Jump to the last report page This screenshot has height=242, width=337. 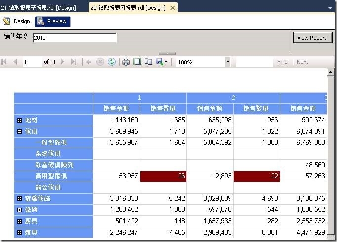[x=74, y=62]
